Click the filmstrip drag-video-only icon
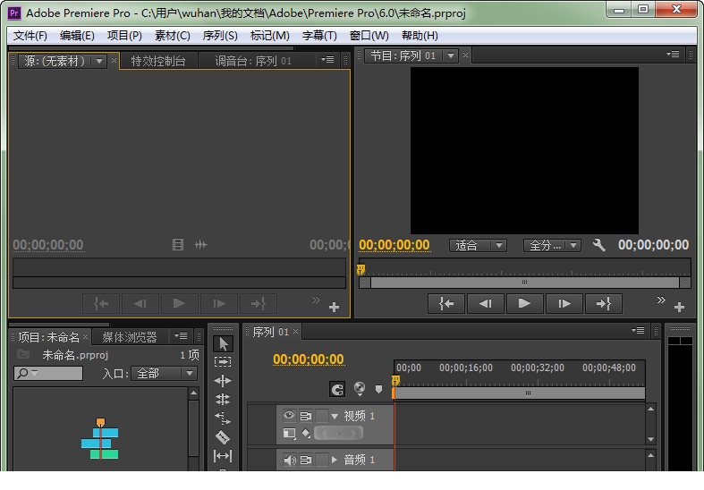The height and width of the screenshot is (490, 704). pyautogui.click(x=178, y=244)
